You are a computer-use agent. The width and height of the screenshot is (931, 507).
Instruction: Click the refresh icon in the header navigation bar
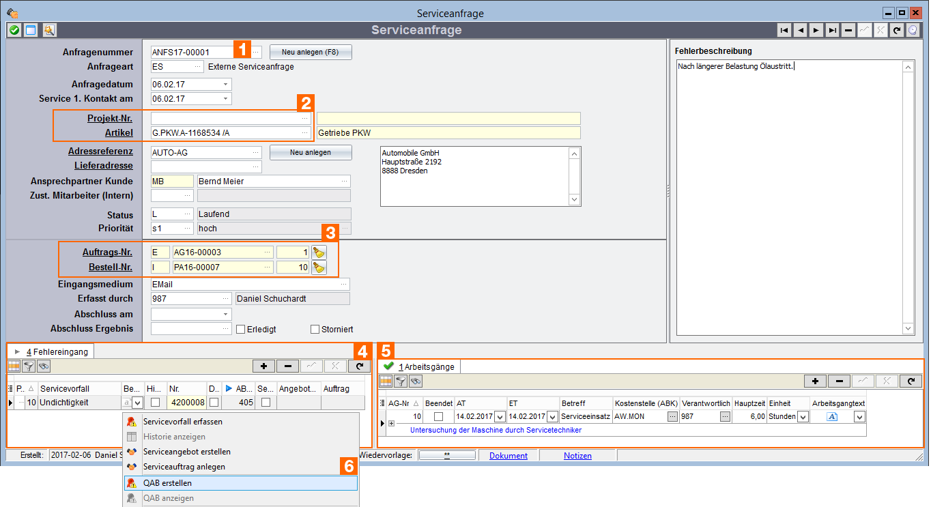[x=897, y=30]
